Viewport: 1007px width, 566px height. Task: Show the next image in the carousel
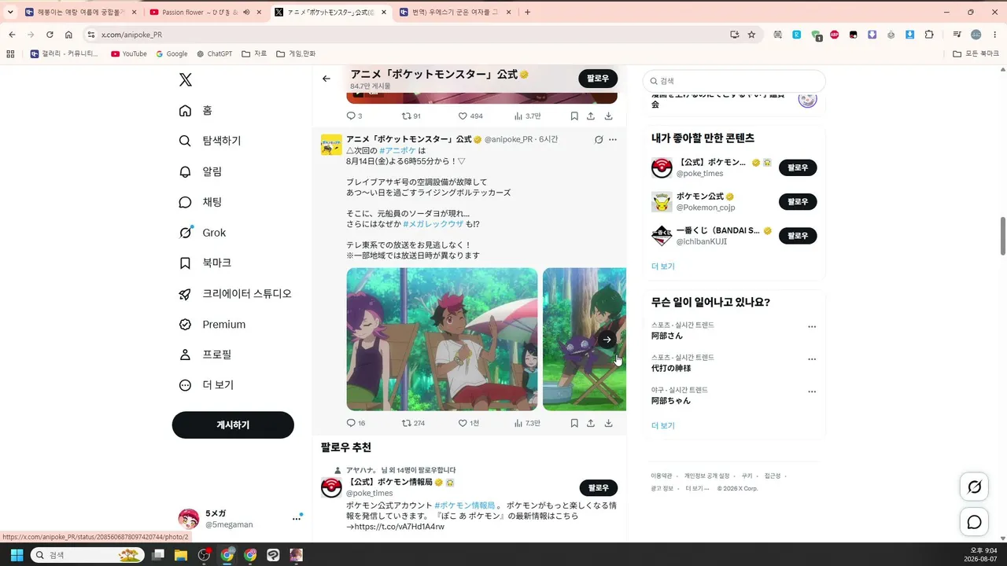pyautogui.click(x=607, y=340)
